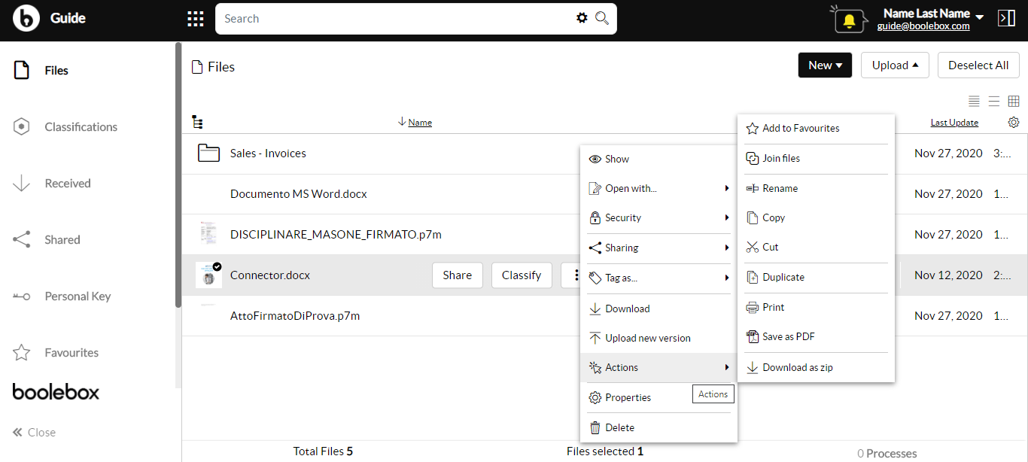Select the Documento MS Word.docx file name
This screenshot has width=1028, height=462.
coord(299,193)
